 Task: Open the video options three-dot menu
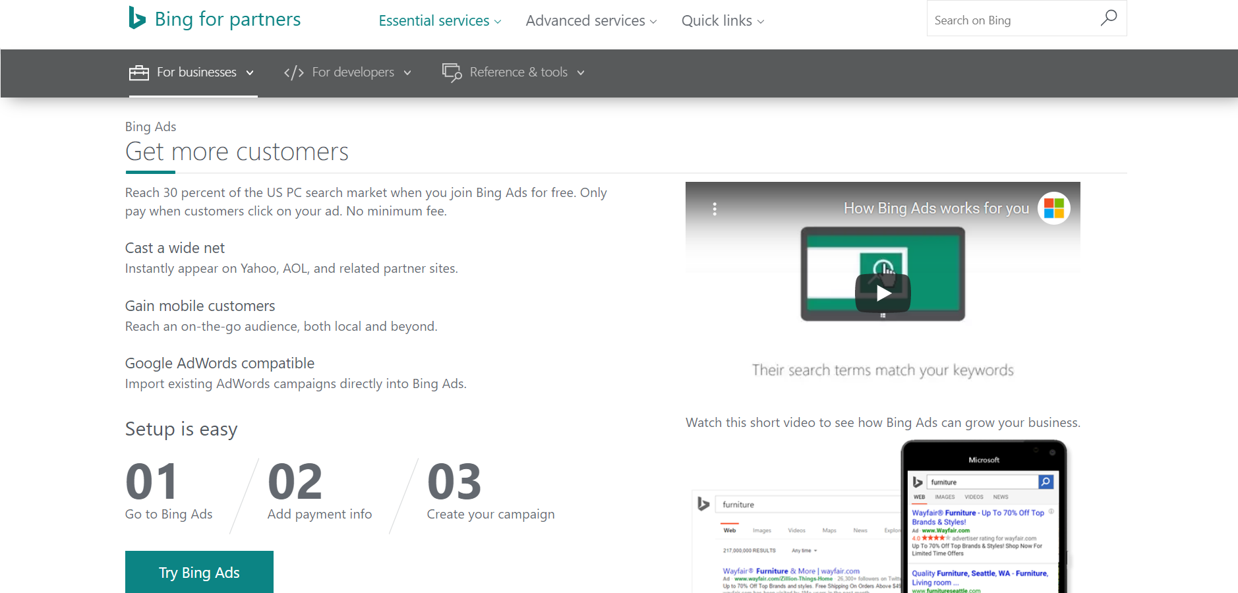pyautogui.click(x=715, y=209)
